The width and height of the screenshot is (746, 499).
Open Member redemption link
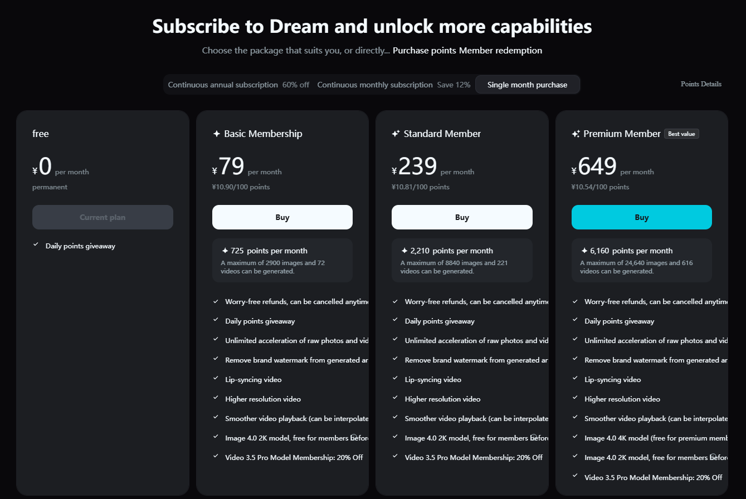[500, 51]
